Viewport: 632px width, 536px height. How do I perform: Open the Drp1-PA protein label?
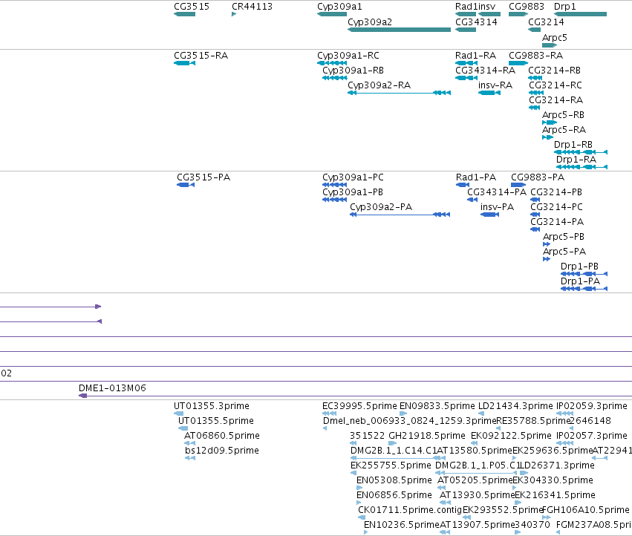pyautogui.click(x=580, y=281)
